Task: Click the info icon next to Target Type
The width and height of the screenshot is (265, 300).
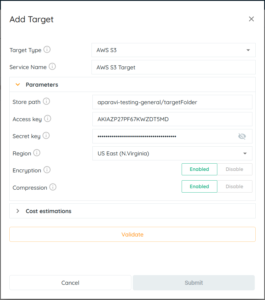Action: [x=47, y=50]
